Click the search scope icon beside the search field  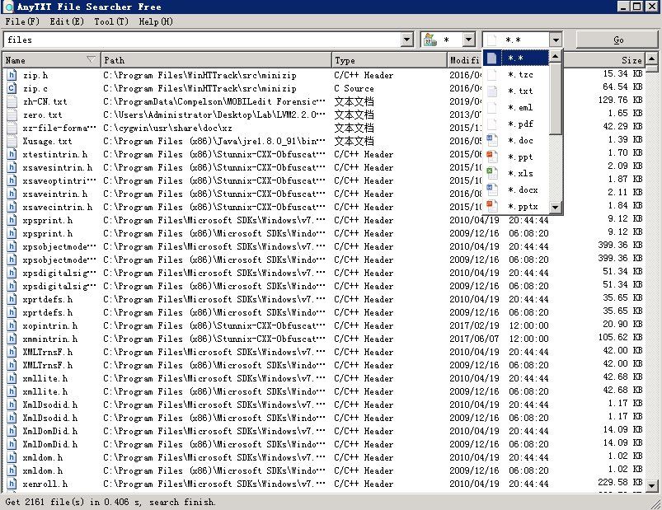click(x=430, y=38)
